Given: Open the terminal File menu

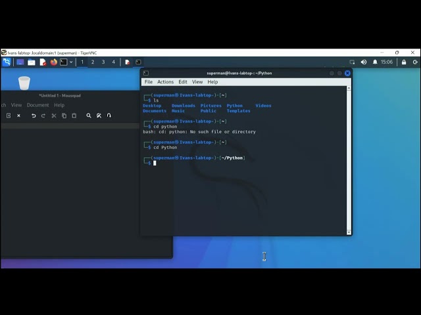Looking at the screenshot, I should click(149, 82).
